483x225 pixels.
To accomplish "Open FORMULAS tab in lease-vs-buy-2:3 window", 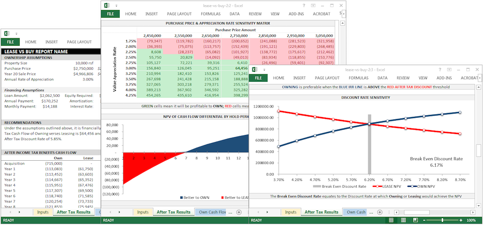I will (x=359, y=78).
